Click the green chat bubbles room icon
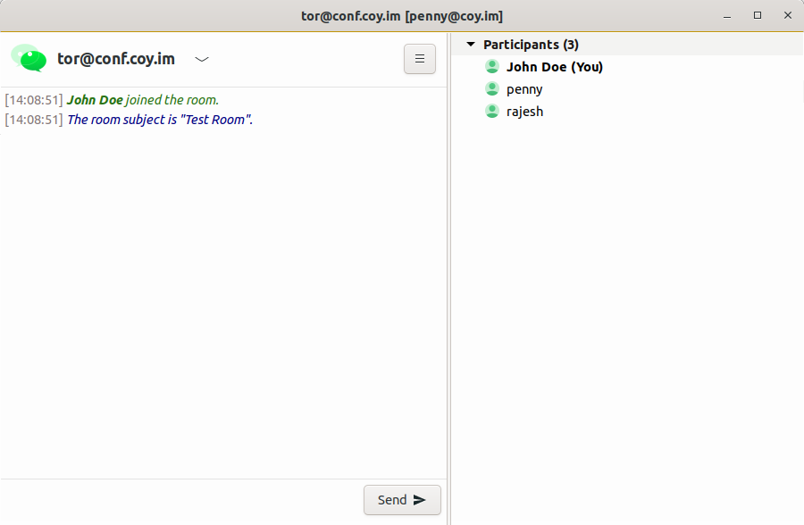This screenshot has height=525, width=804. (x=29, y=58)
